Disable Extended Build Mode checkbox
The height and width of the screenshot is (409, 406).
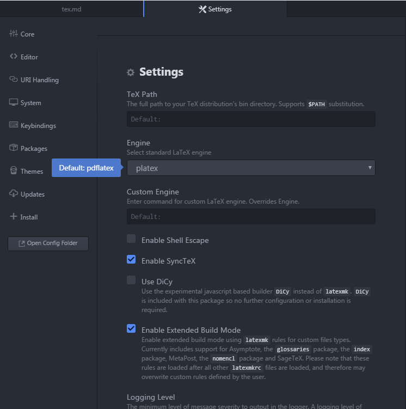[131, 328]
